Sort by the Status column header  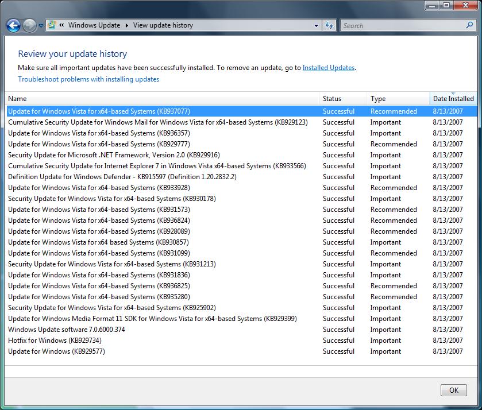click(x=343, y=99)
